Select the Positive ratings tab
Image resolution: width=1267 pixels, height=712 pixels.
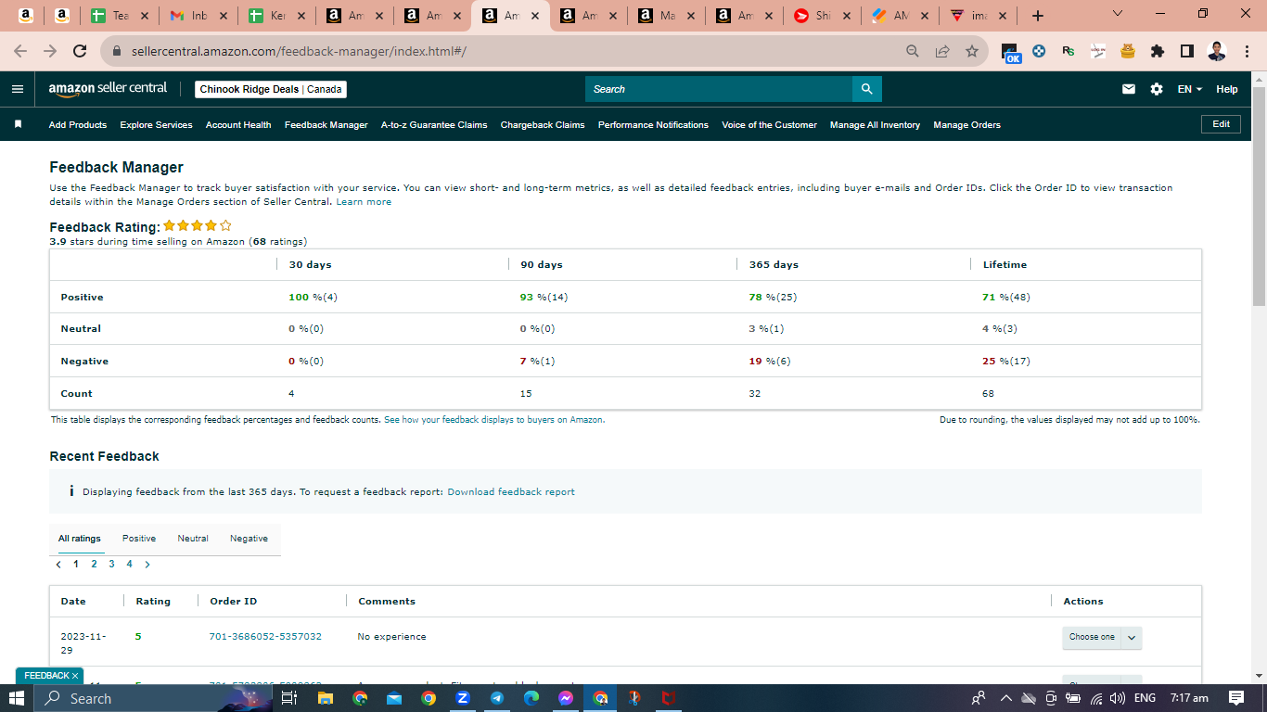(139, 538)
